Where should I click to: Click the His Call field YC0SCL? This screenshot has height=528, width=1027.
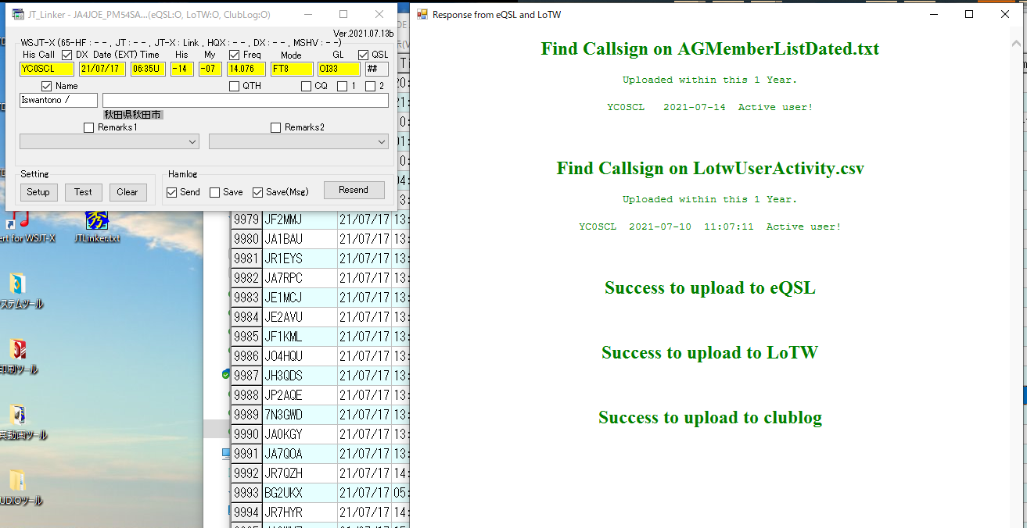pyautogui.click(x=47, y=69)
